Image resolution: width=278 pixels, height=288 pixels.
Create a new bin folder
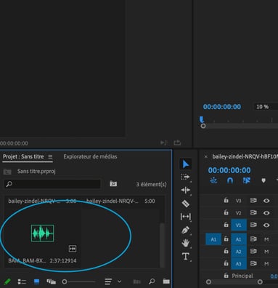pos(166,281)
